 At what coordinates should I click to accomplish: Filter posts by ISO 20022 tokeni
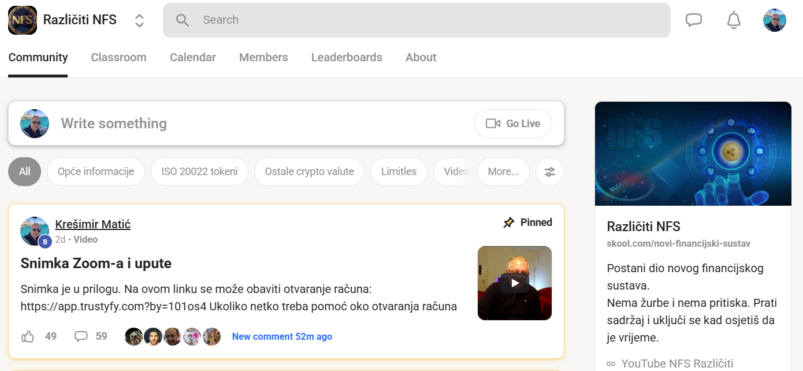[x=199, y=172]
